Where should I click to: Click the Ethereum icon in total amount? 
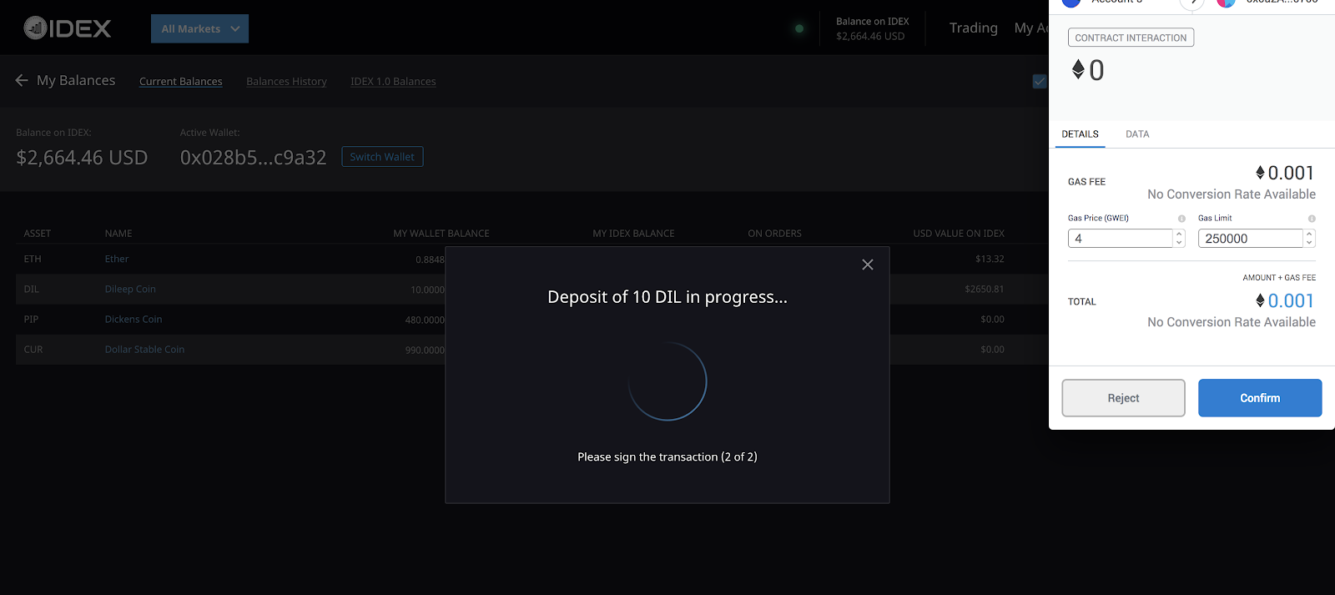coord(1260,300)
